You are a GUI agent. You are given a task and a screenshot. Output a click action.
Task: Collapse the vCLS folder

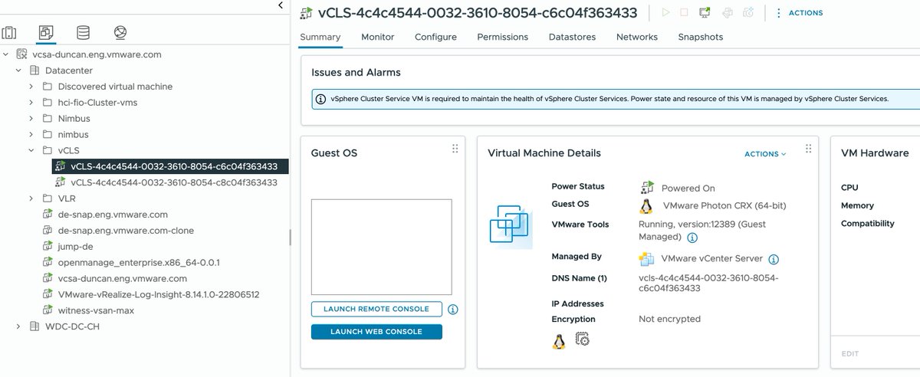click(x=31, y=151)
